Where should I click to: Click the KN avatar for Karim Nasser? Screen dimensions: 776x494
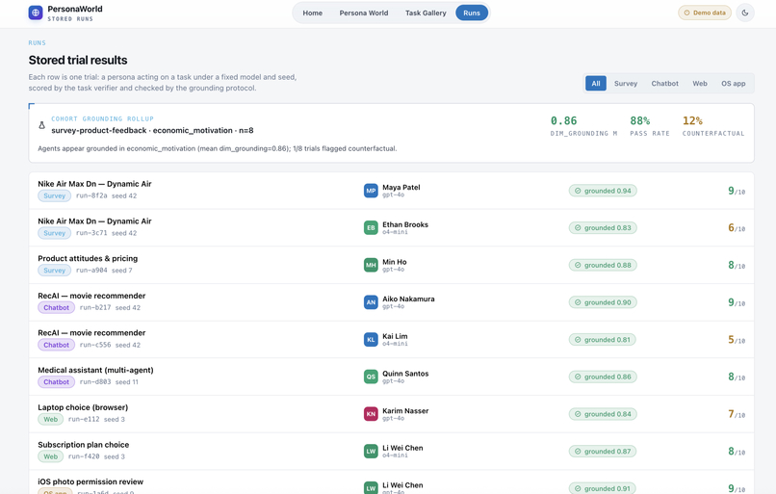click(371, 414)
